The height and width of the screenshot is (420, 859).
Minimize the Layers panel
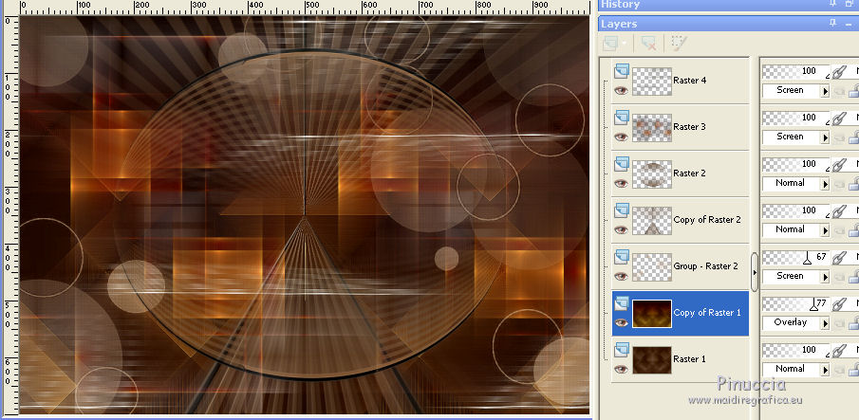pyautogui.click(x=850, y=24)
